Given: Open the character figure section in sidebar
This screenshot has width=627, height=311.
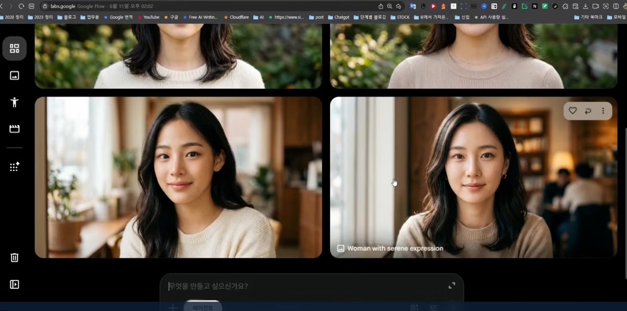Looking at the screenshot, I should [x=14, y=102].
